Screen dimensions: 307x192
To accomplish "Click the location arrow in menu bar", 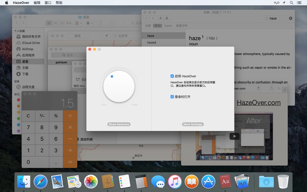I will coord(284,2).
